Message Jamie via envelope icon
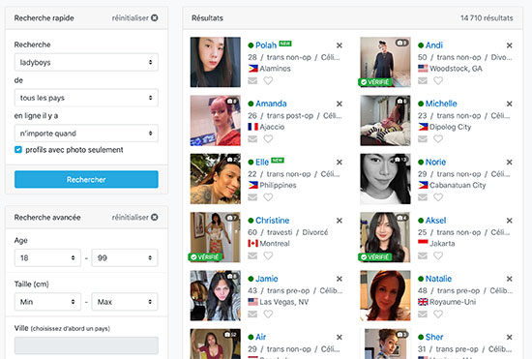 click(252, 314)
